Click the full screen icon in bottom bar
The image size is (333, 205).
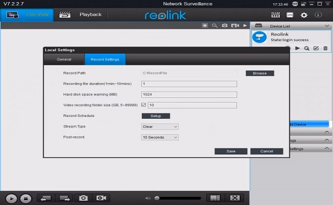[x=235, y=198]
